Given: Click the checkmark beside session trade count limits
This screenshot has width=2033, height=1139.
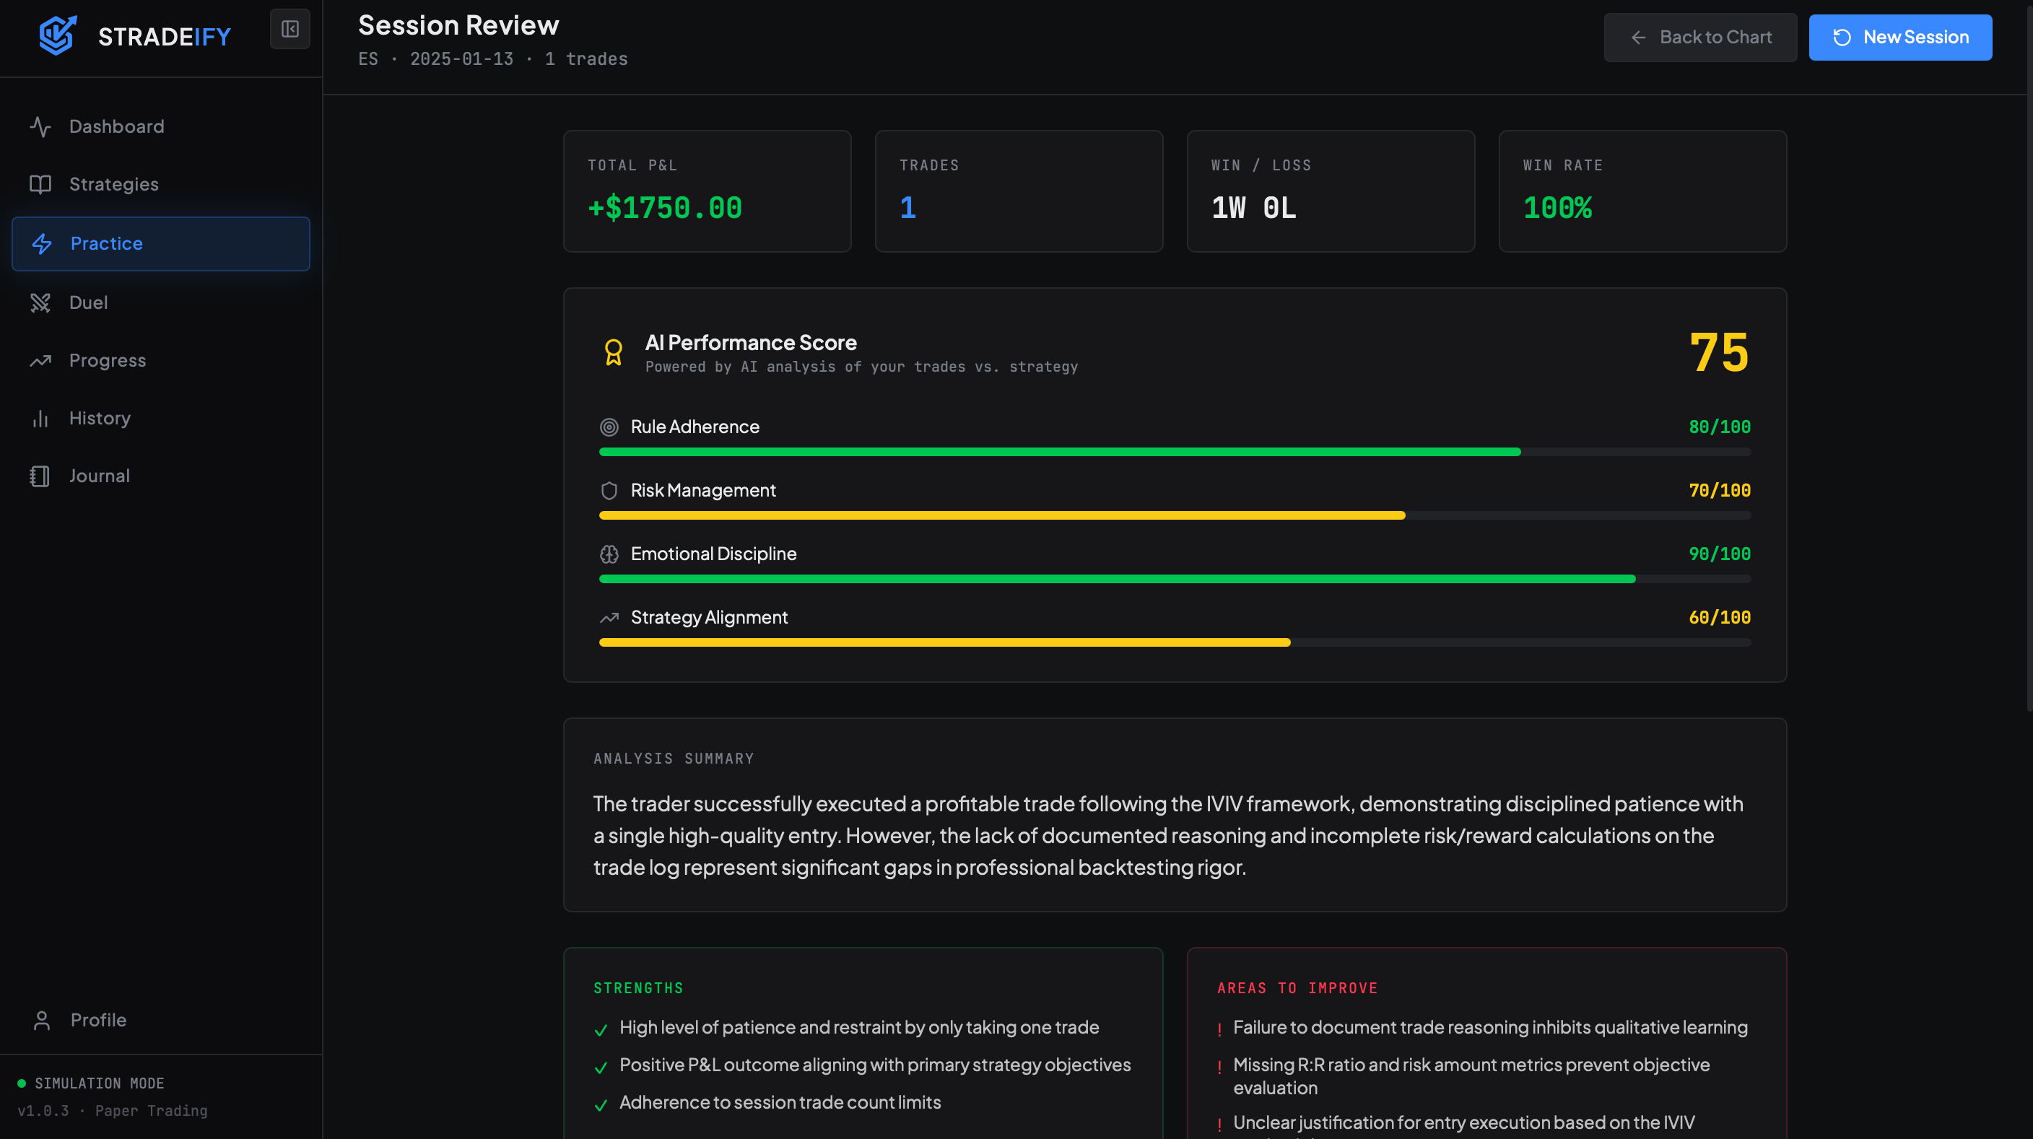Looking at the screenshot, I should (x=601, y=1105).
